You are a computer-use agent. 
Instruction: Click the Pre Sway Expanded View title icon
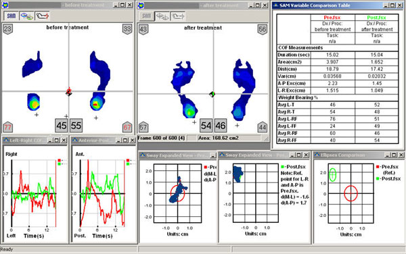(x=143, y=155)
